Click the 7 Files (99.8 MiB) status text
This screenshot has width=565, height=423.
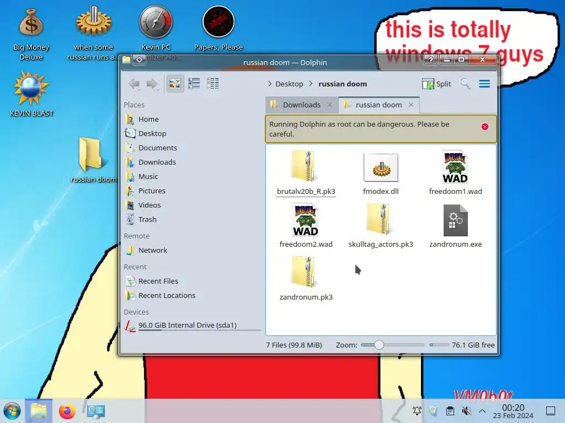tap(294, 345)
